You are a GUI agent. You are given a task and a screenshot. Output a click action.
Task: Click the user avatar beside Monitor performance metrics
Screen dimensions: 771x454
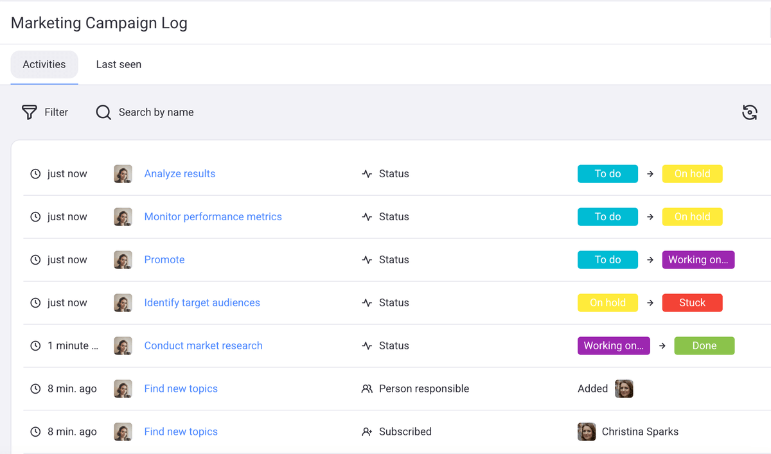123,217
